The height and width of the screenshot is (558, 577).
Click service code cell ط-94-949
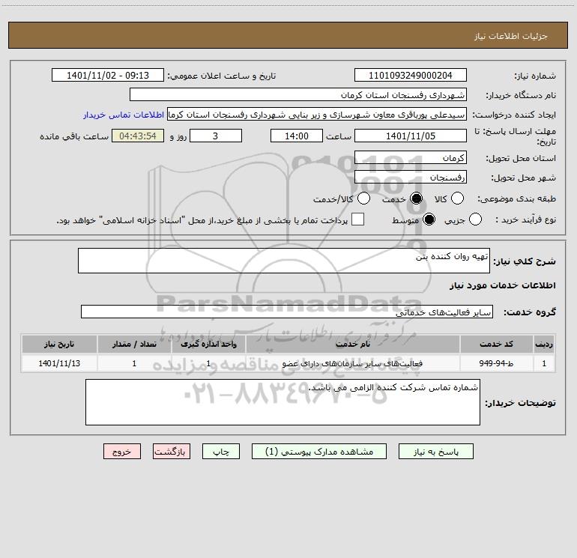pyautogui.click(x=496, y=363)
